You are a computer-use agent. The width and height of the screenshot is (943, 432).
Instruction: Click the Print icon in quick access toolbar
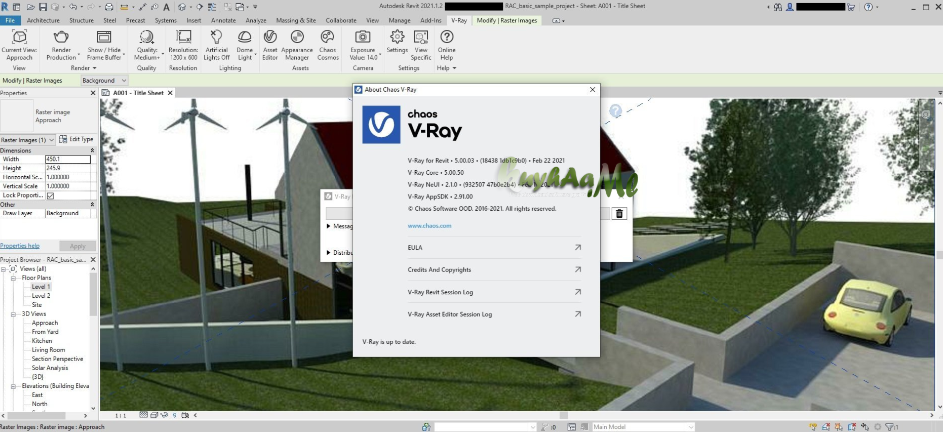(x=108, y=7)
